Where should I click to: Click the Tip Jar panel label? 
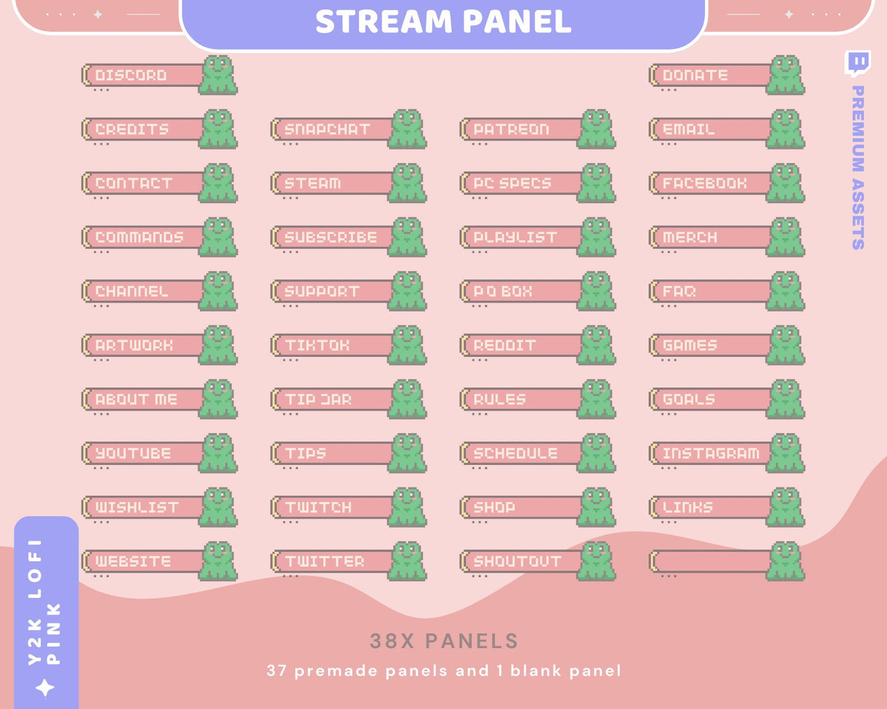(x=319, y=399)
